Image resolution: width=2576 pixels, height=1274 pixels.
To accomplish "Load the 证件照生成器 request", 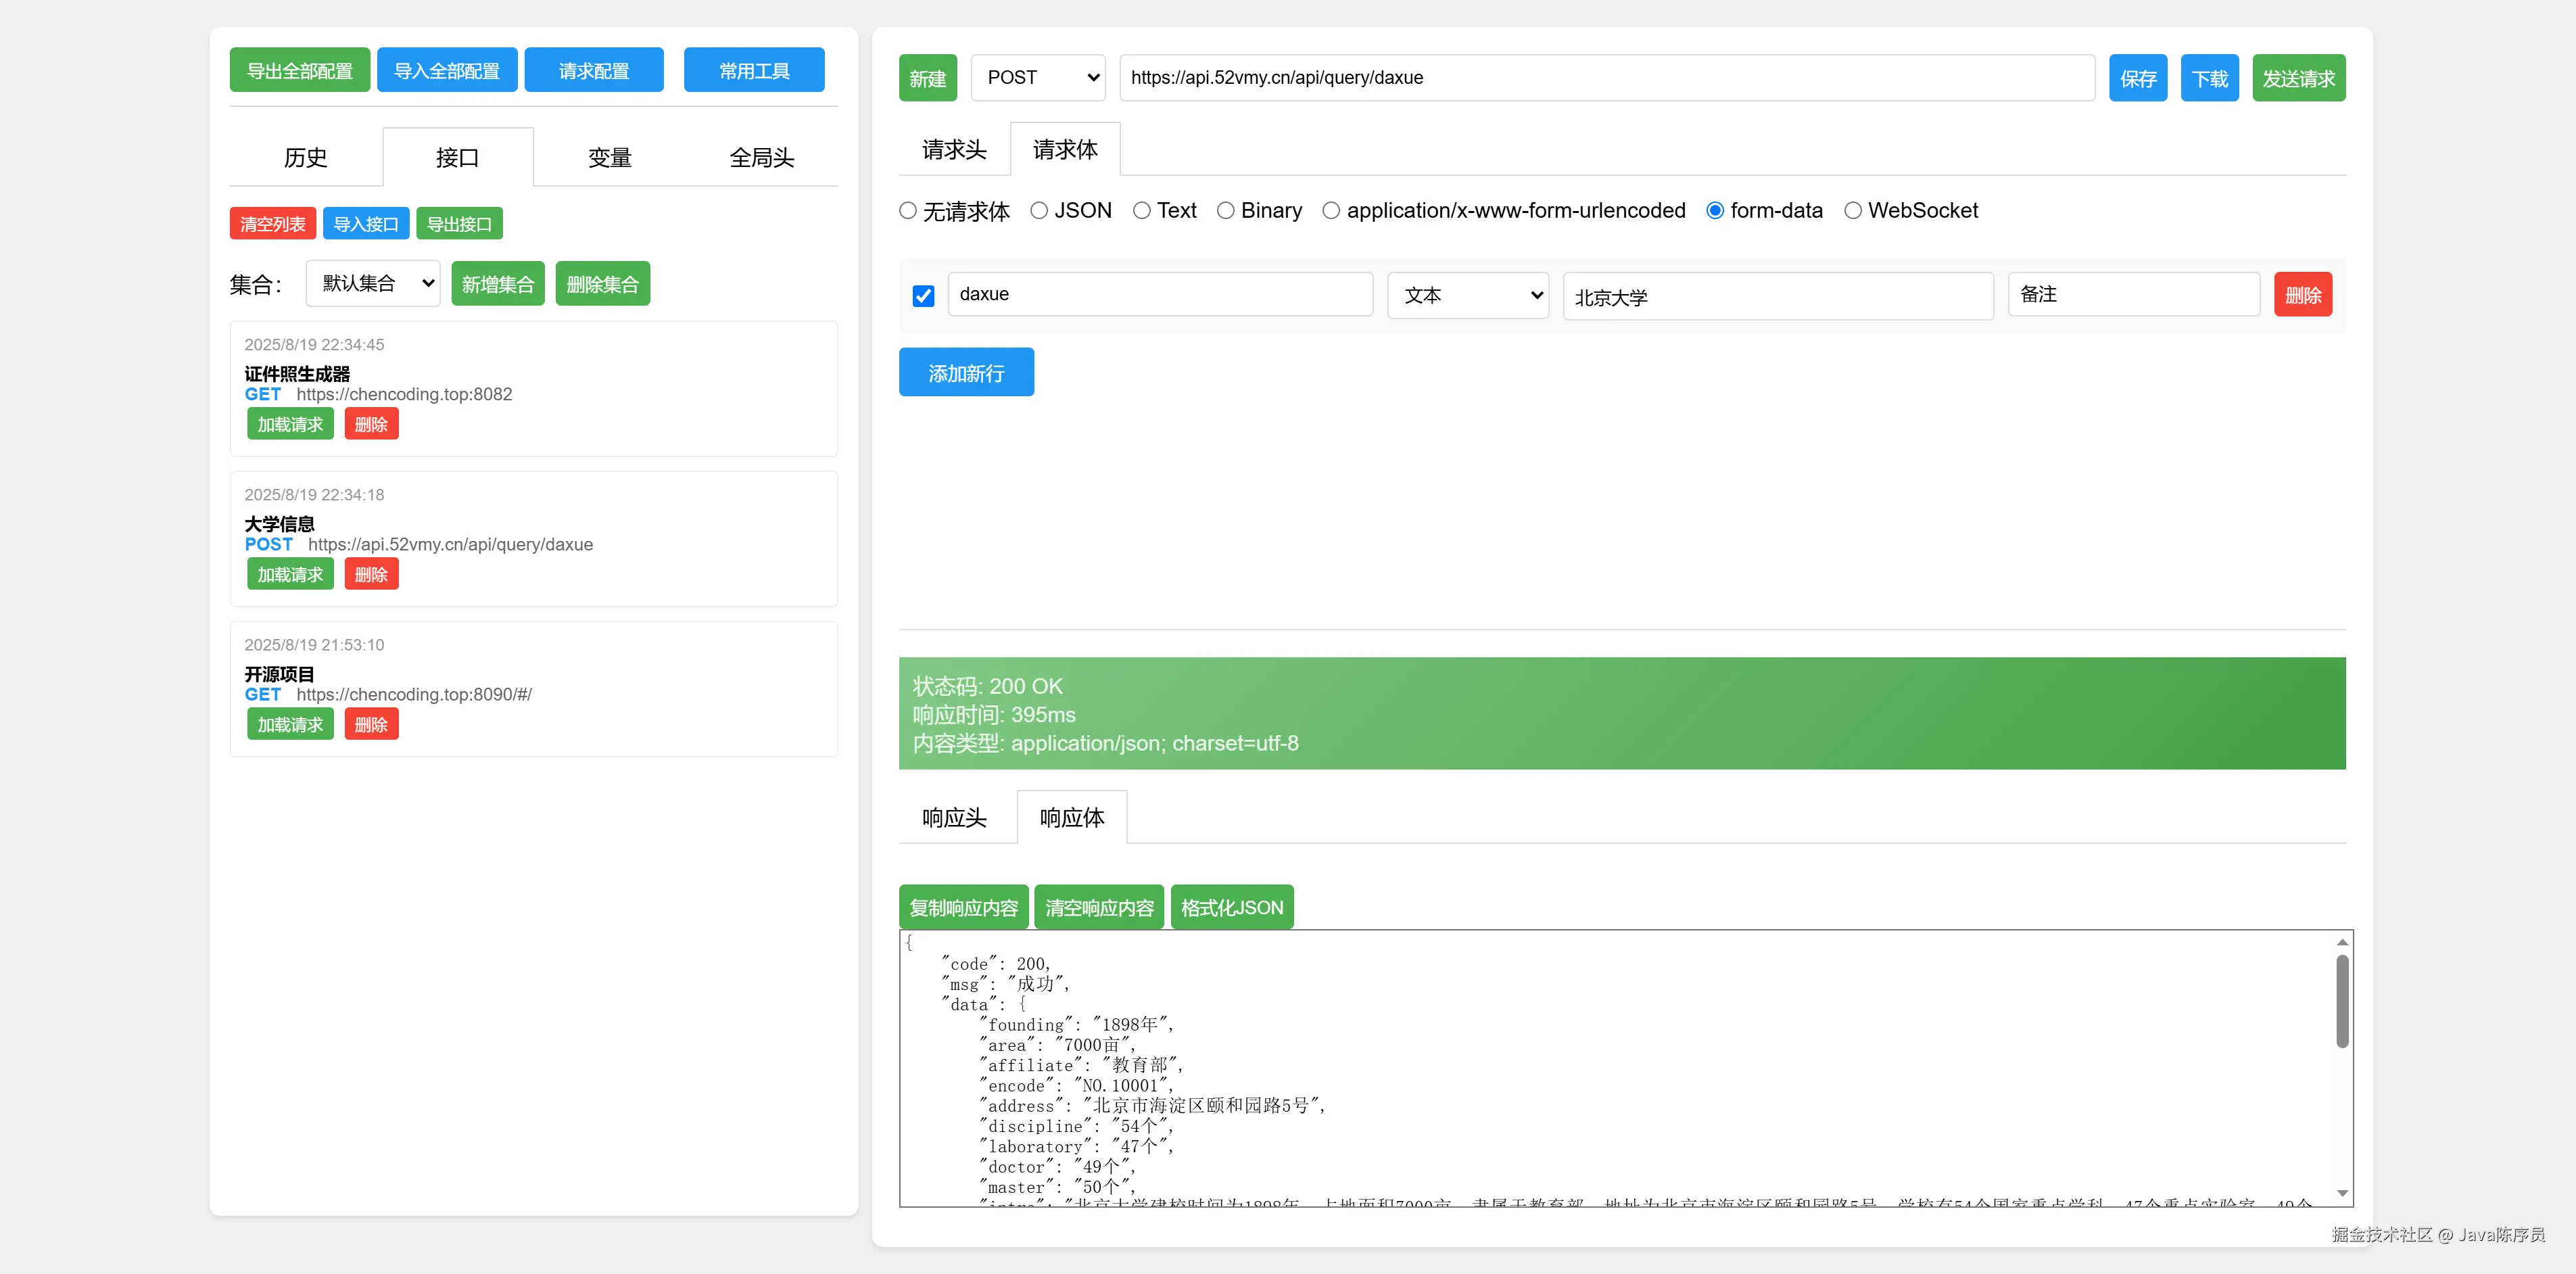I will point(290,424).
